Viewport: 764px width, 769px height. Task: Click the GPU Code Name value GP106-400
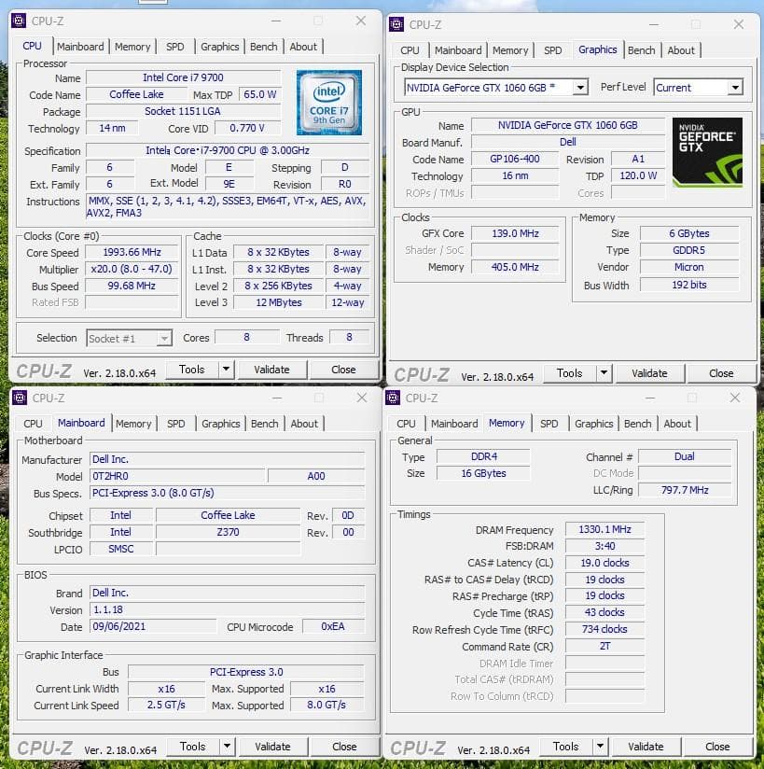515,159
